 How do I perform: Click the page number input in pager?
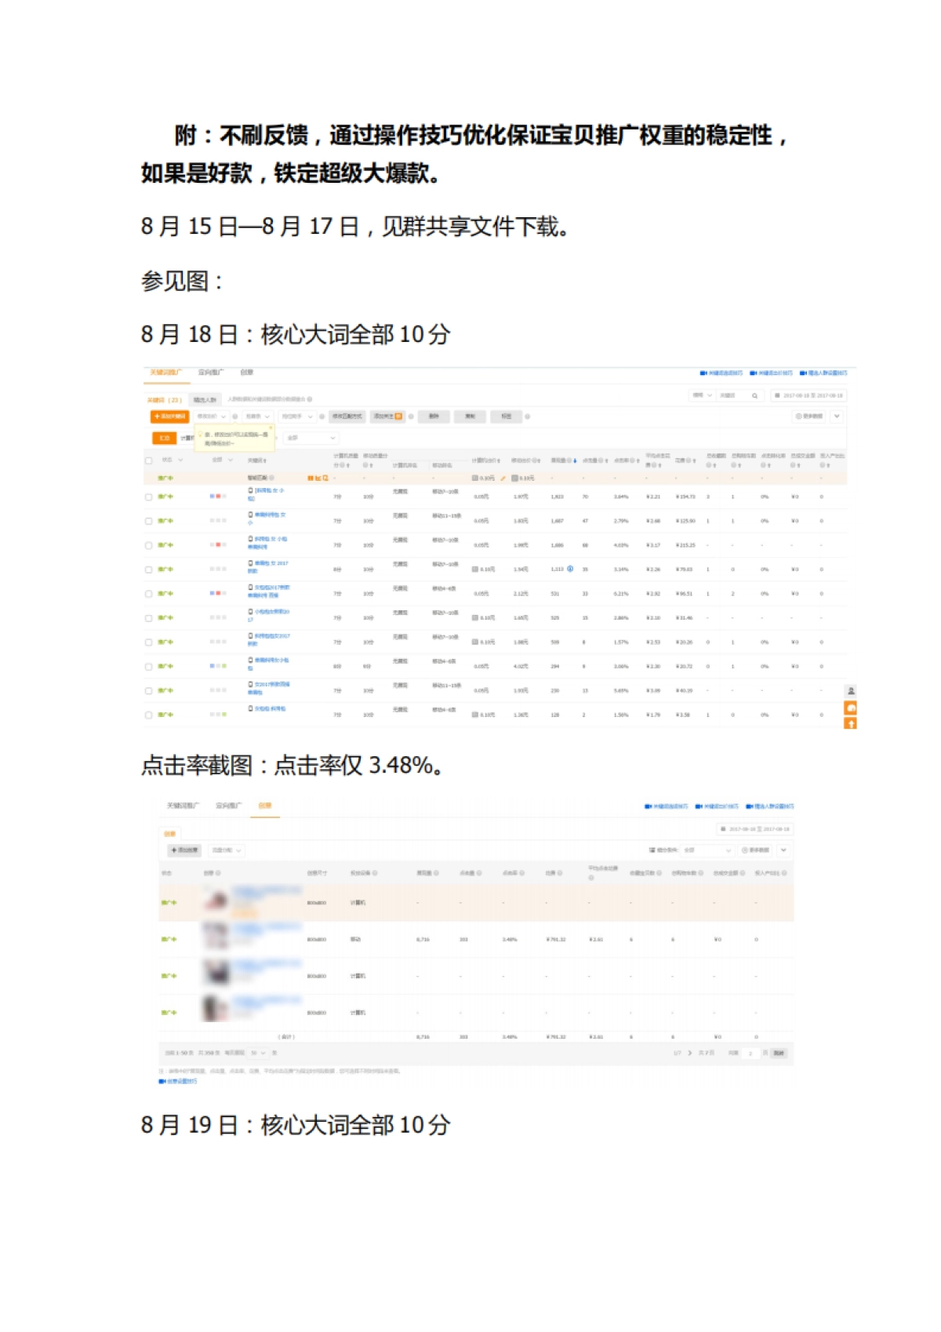point(750,1053)
